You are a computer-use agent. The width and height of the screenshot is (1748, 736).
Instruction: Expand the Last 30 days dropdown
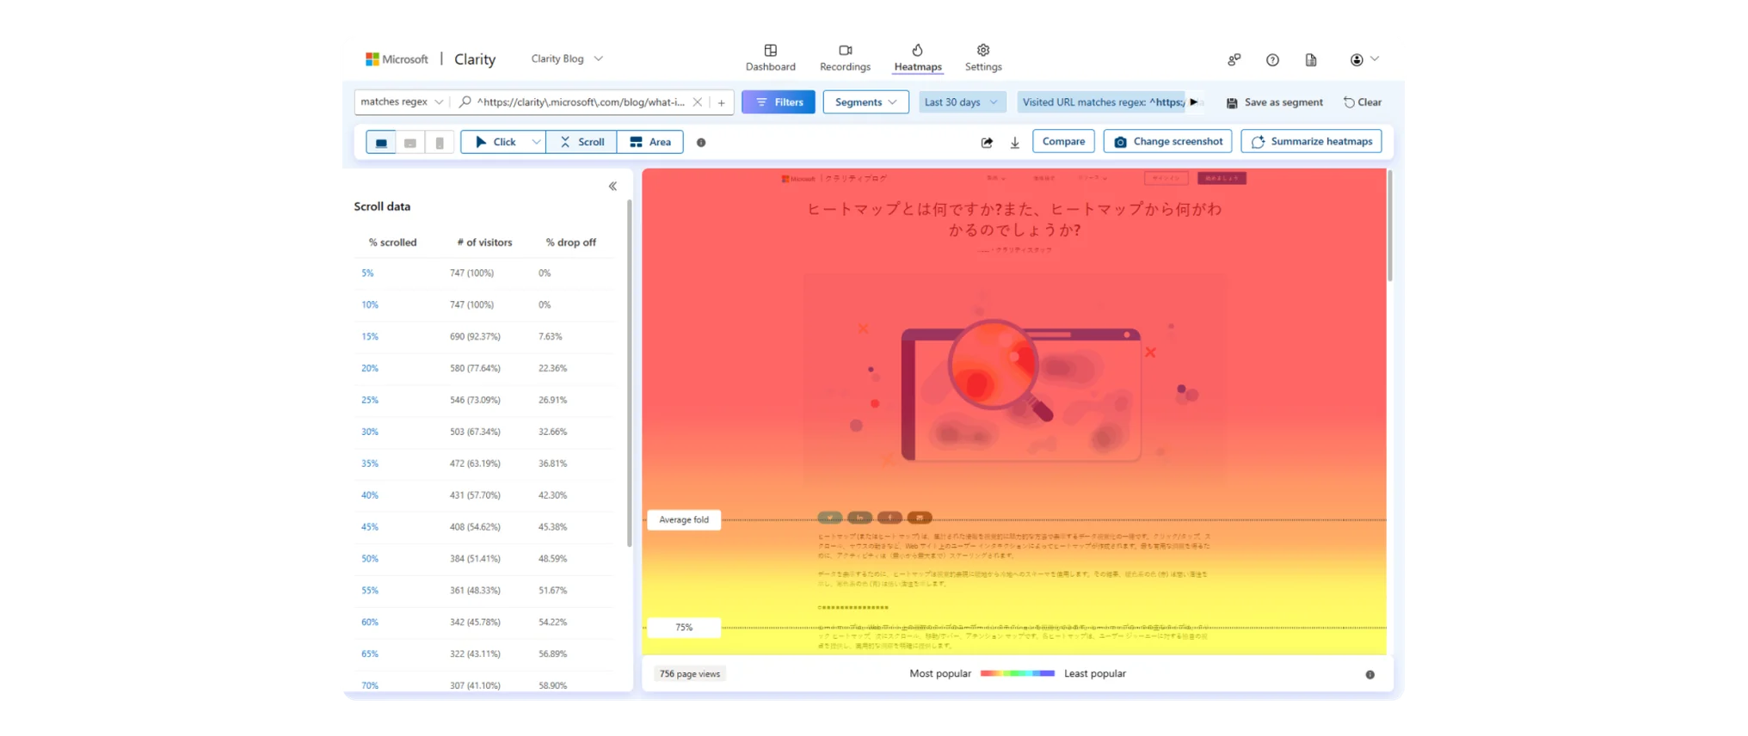tap(961, 102)
